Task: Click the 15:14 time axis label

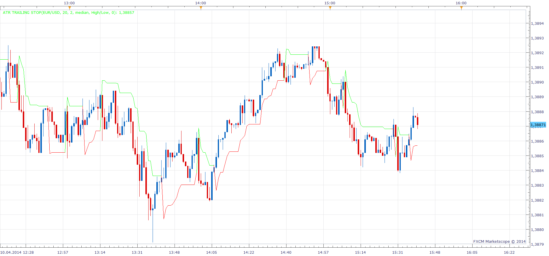Action: (x=360, y=253)
